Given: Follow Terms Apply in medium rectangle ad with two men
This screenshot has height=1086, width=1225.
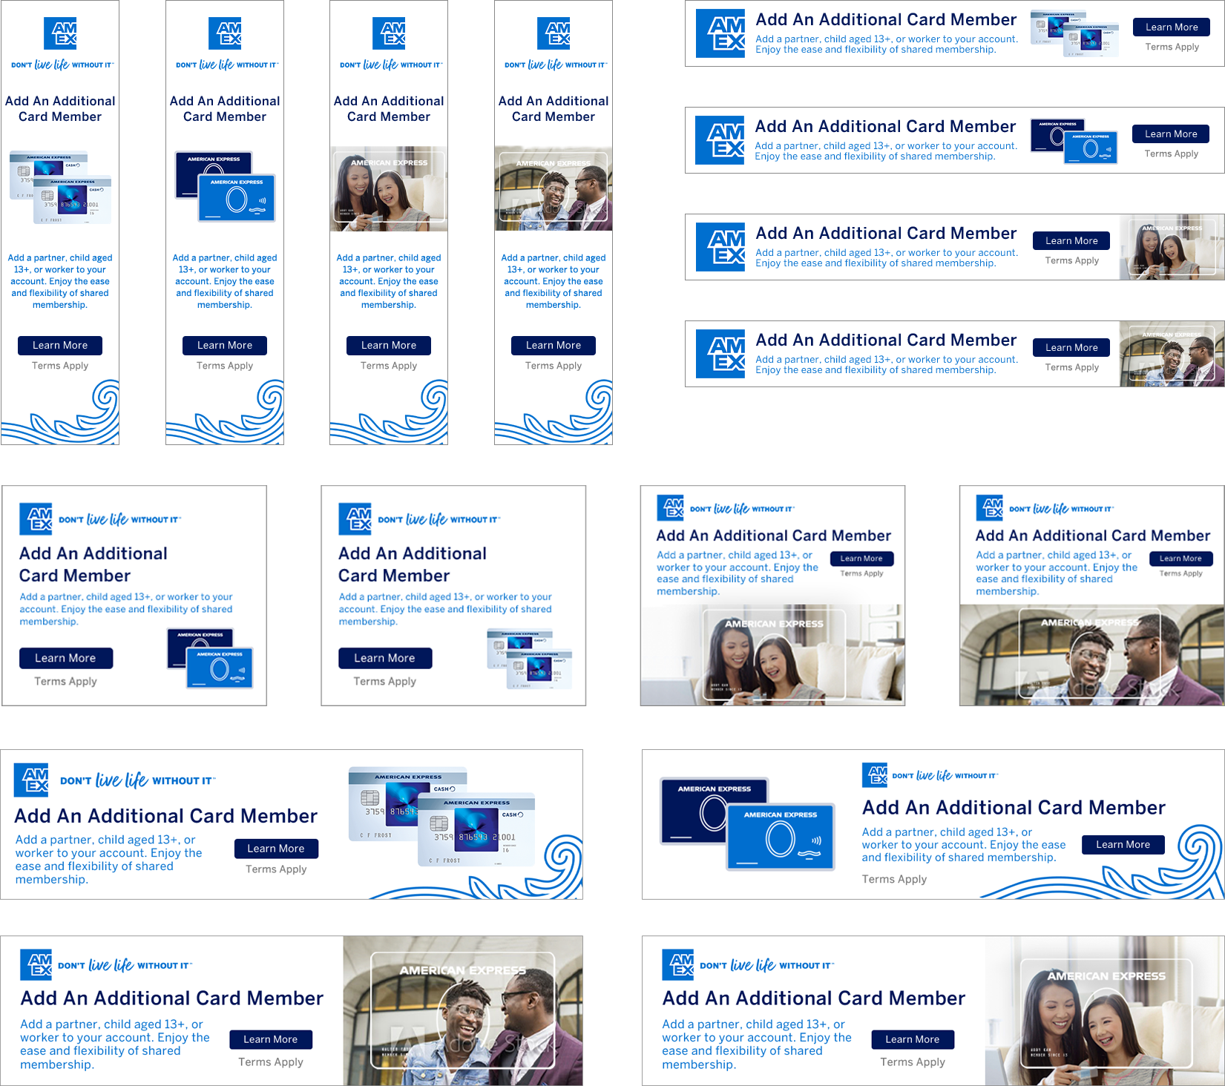Looking at the screenshot, I should click(x=1181, y=573).
